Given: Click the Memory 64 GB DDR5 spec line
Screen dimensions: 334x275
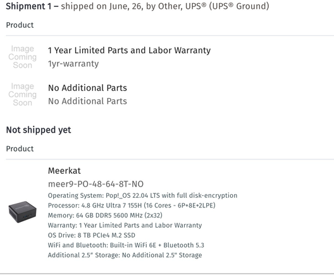Looking at the screenshot, I should (x=105, y=216).
